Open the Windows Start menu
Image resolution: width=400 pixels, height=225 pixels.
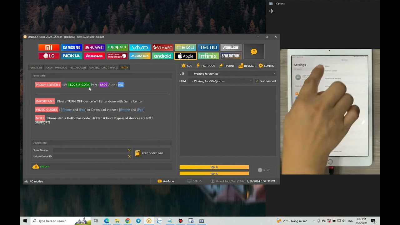(25, 221)
